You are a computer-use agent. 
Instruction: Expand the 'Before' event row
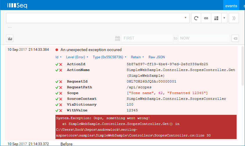[66, 144]
